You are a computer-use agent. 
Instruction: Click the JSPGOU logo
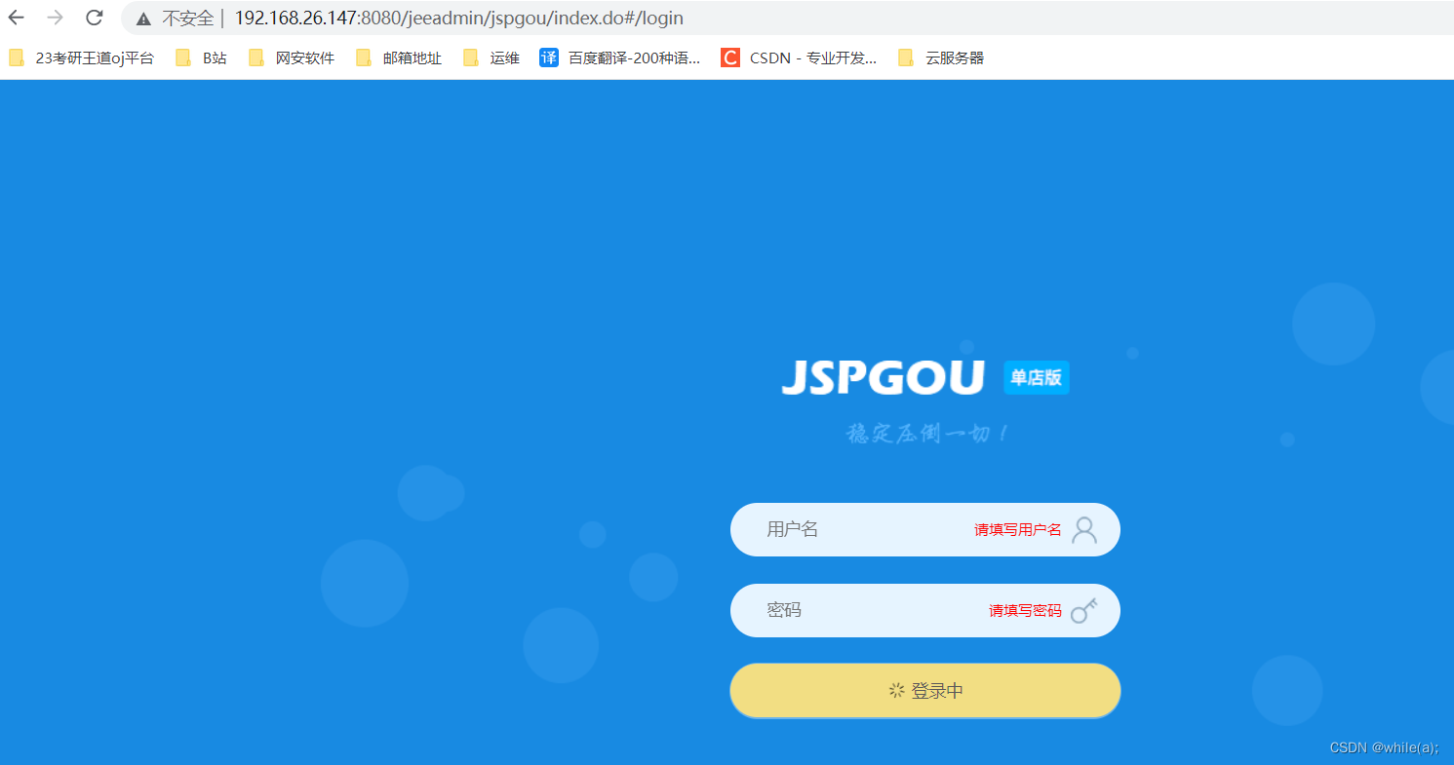tap(884, 378)
